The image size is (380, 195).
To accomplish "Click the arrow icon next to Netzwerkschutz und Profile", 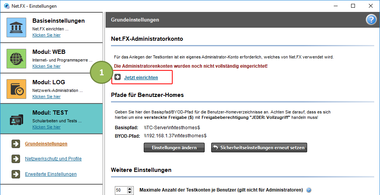I will pos(16,159).
